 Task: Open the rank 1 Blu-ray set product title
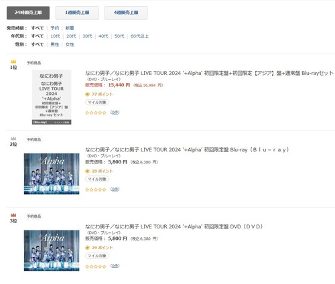click(x=209, y=73)
